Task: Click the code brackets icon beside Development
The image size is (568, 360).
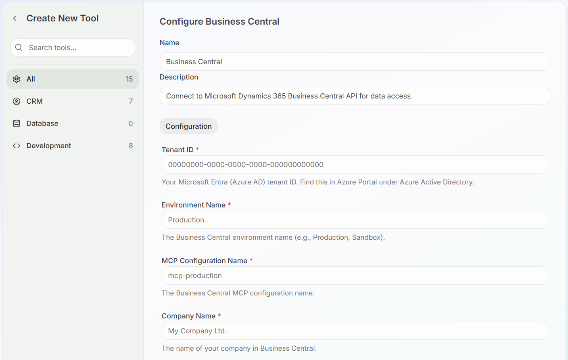Action: point(17,146)
